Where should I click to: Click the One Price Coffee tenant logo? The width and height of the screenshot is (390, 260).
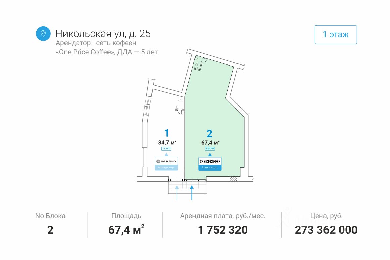tap(210, 161)
